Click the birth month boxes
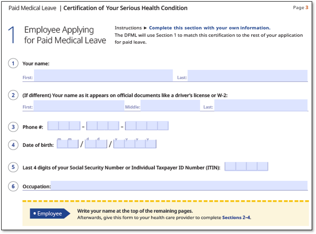316x234 pixels. coord(67,144)
